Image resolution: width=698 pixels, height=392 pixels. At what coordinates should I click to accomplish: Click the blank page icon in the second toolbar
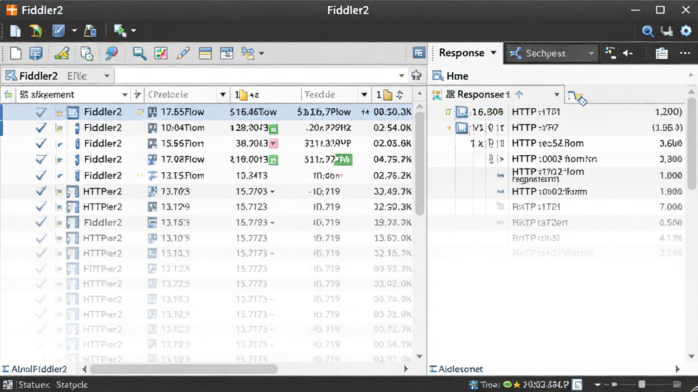pyautogui.click(x=16, y=53)
